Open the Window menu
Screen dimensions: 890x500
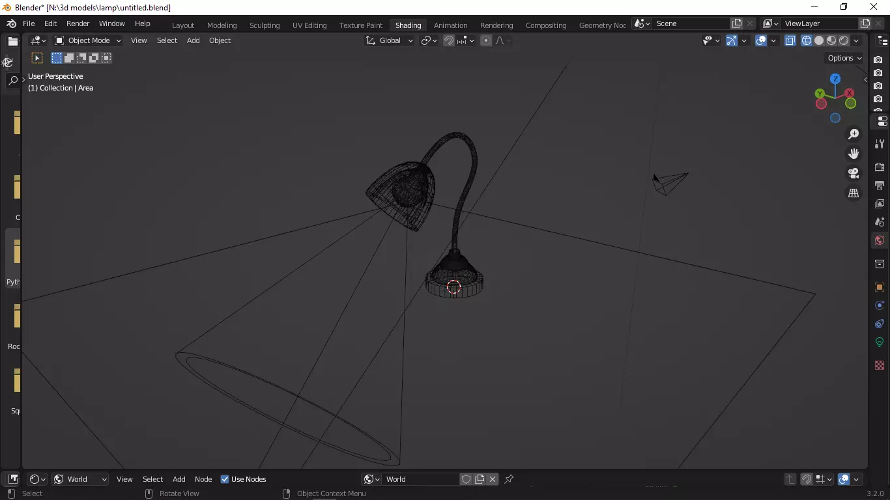tap(111, 23)
